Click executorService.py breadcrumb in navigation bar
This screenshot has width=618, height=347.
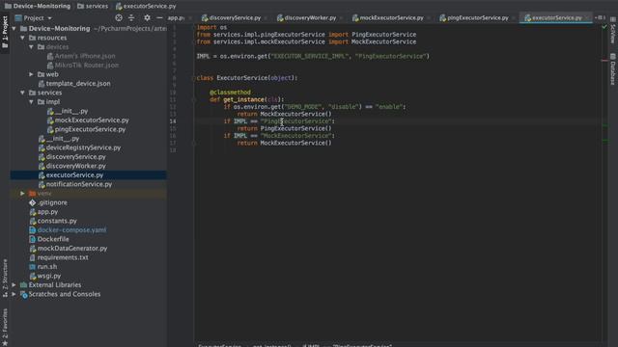146,7
